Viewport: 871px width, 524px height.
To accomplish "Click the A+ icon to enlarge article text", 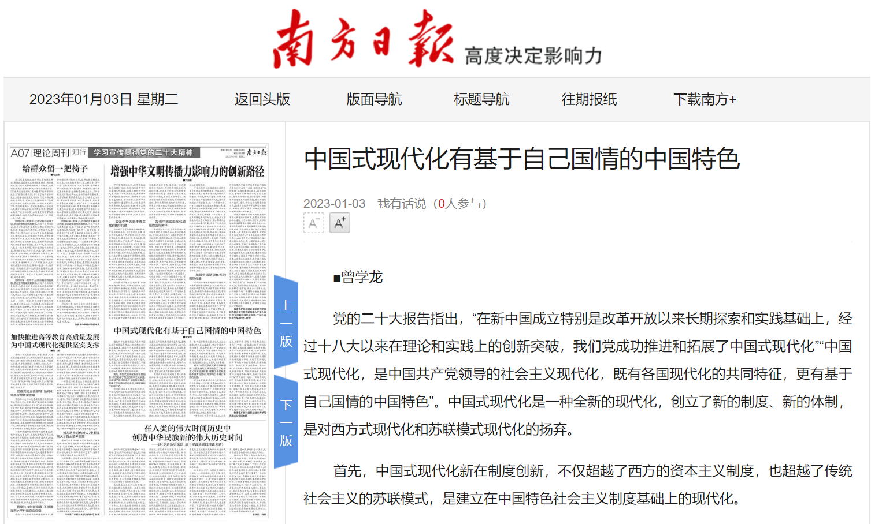I will pos(340,223).
